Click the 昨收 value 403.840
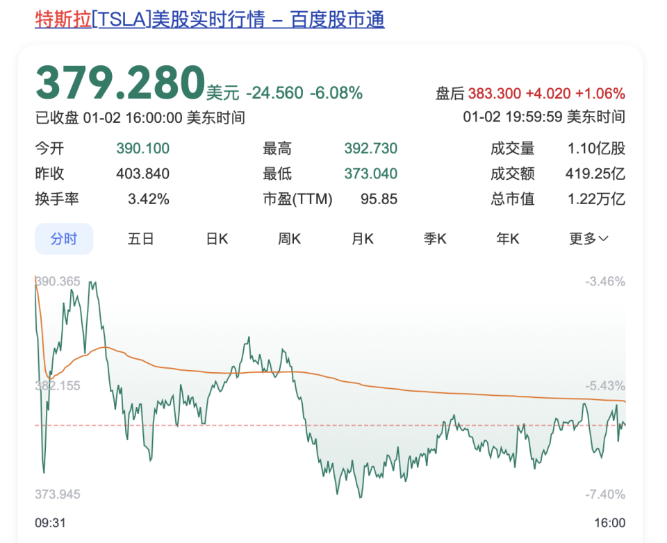Screen dimensions: 667x543 click(x=143, y=174)
